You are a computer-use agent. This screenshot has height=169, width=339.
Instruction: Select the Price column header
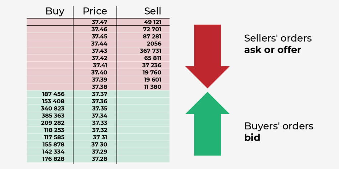[x=95, y=11]
